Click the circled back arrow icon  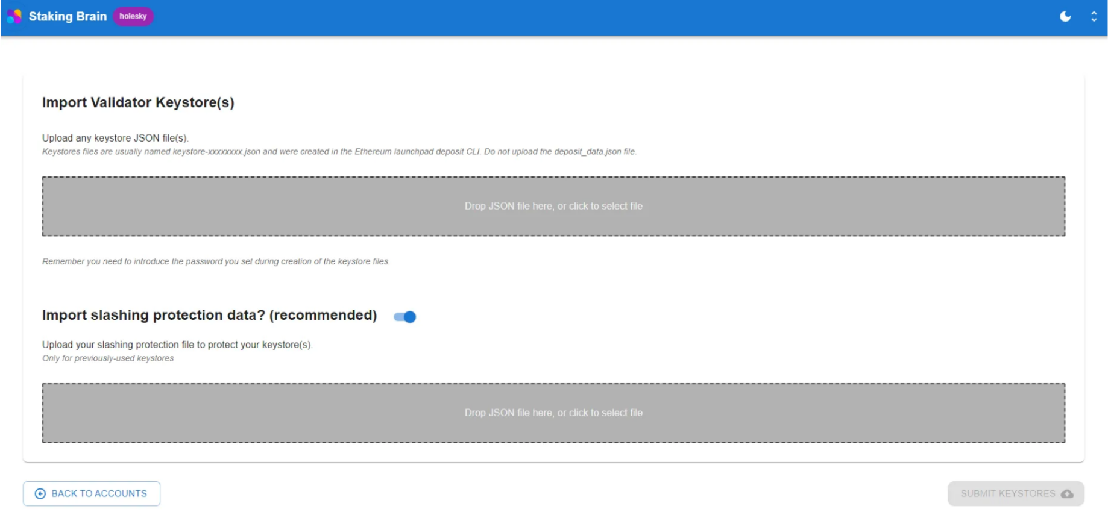(x=40, y=494)
